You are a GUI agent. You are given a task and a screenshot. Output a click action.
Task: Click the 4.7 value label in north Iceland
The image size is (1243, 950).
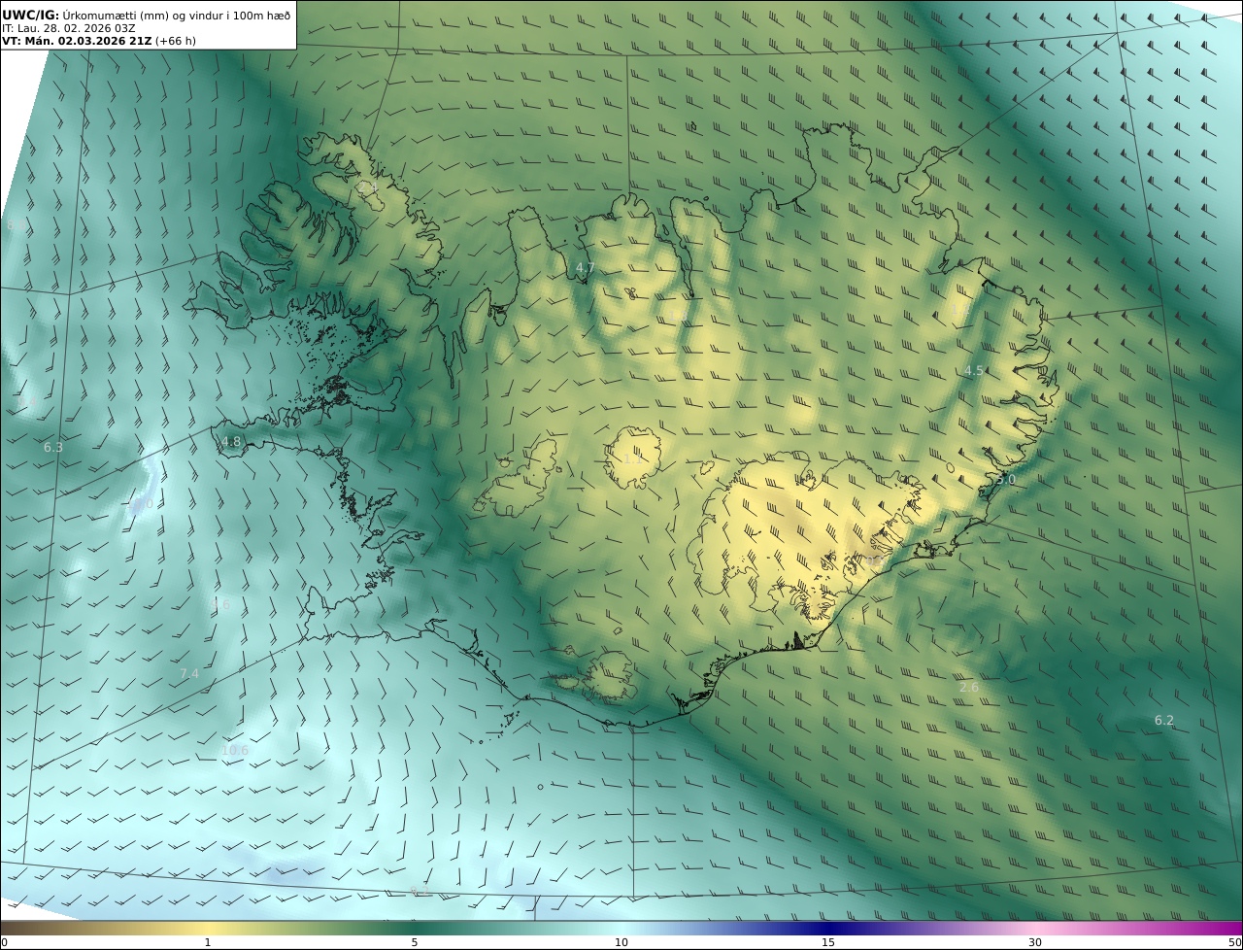click(x=586, y=267)
